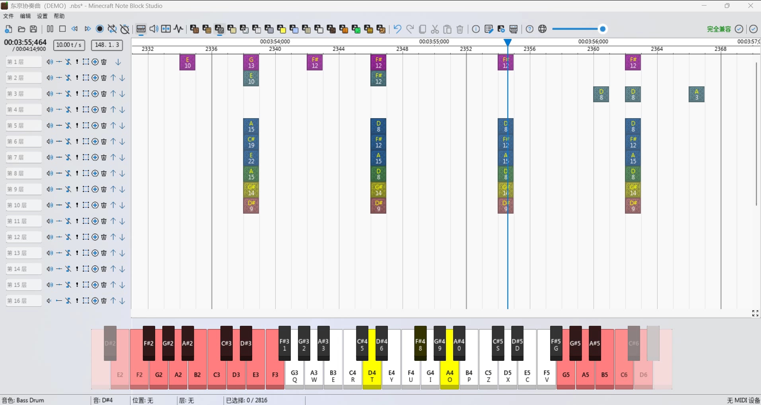Mute layer 1 with speaker icon
The width and height of the screenshot is (761, 405).
coord(50,62)
